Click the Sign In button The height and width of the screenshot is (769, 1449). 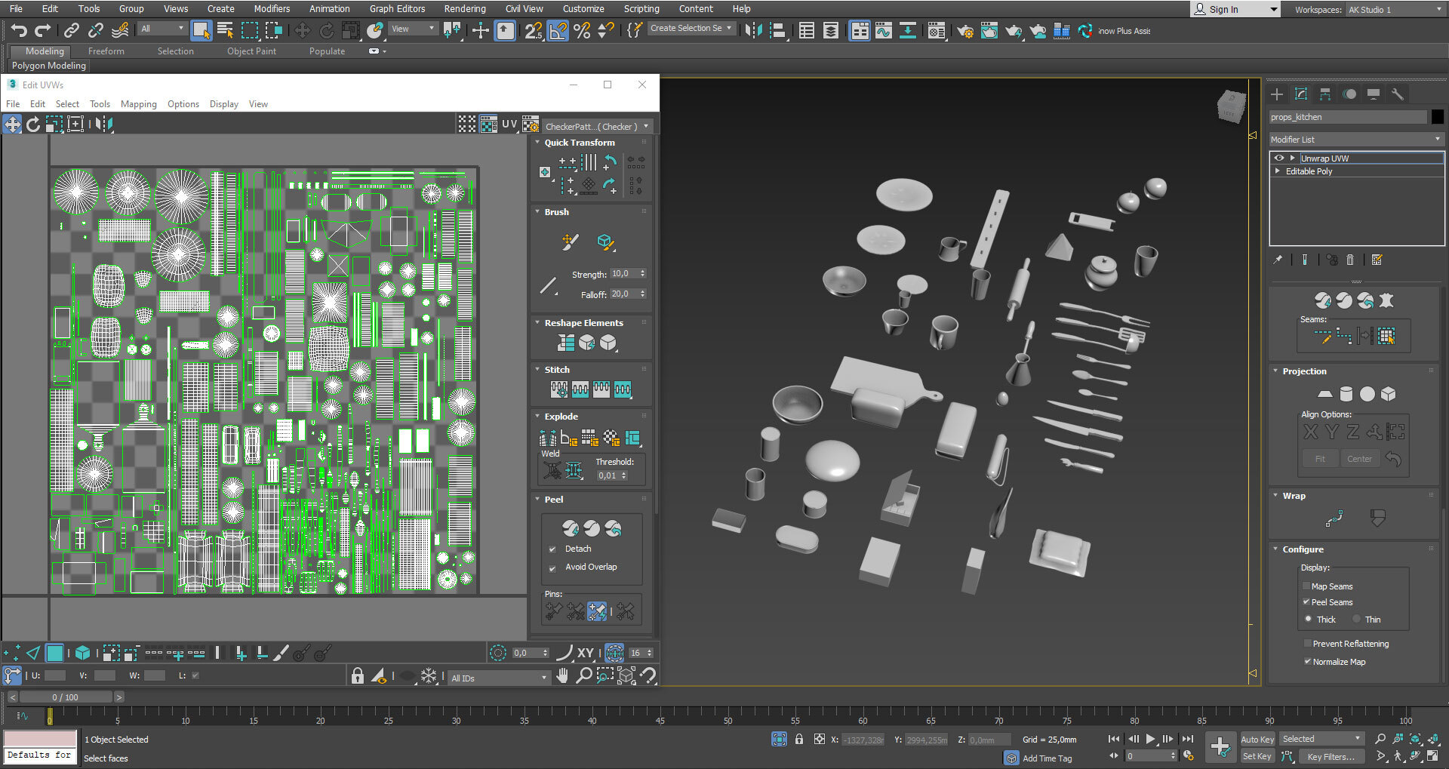1223,9
